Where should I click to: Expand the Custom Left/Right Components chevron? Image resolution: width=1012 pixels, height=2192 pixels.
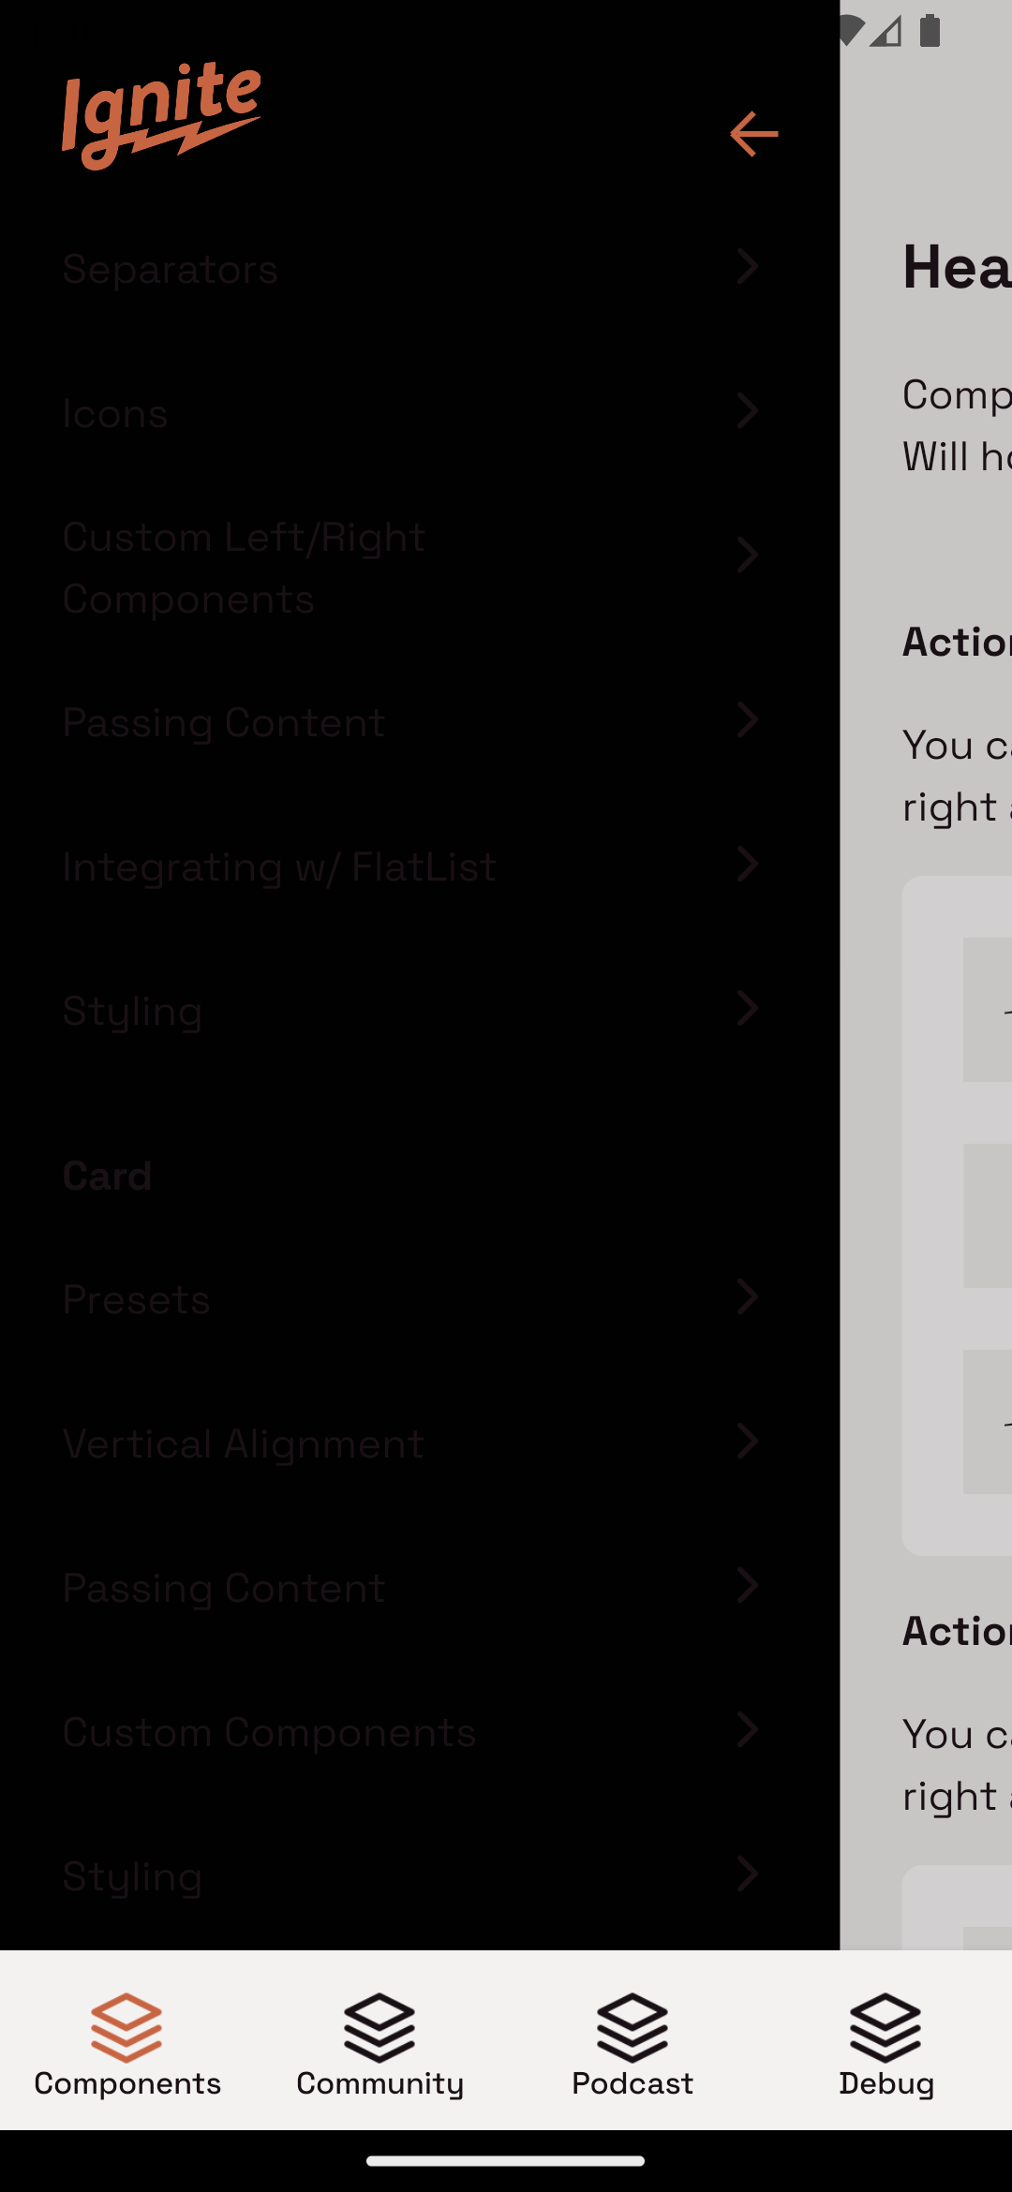click(x=748, y=554)
